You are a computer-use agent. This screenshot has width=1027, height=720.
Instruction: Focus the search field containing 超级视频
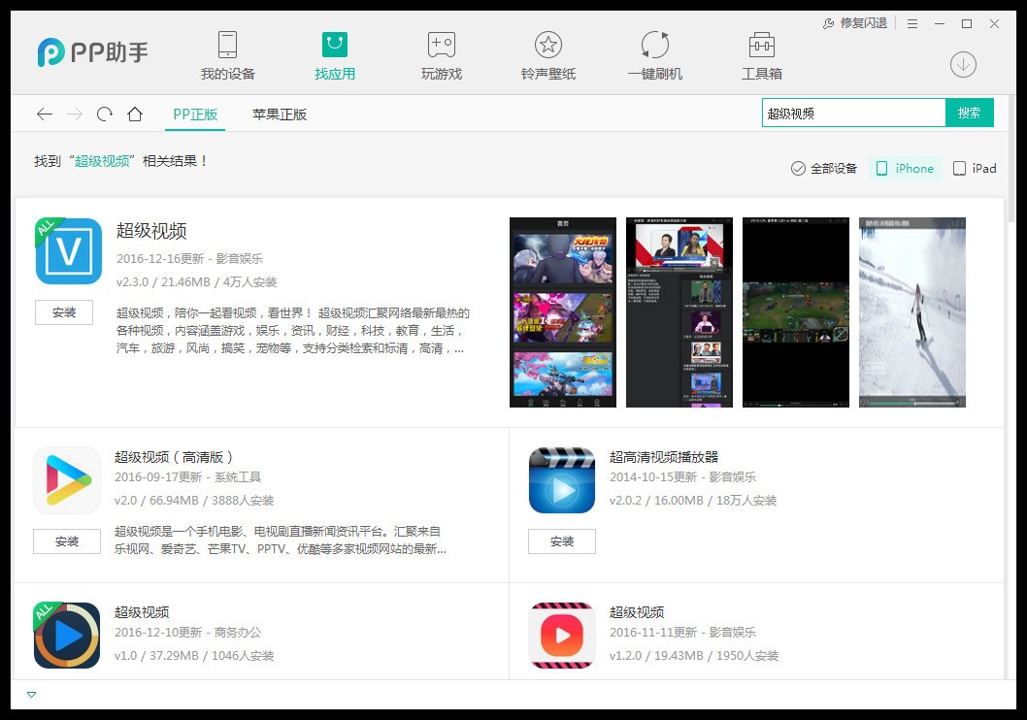(x=853, y=114)
